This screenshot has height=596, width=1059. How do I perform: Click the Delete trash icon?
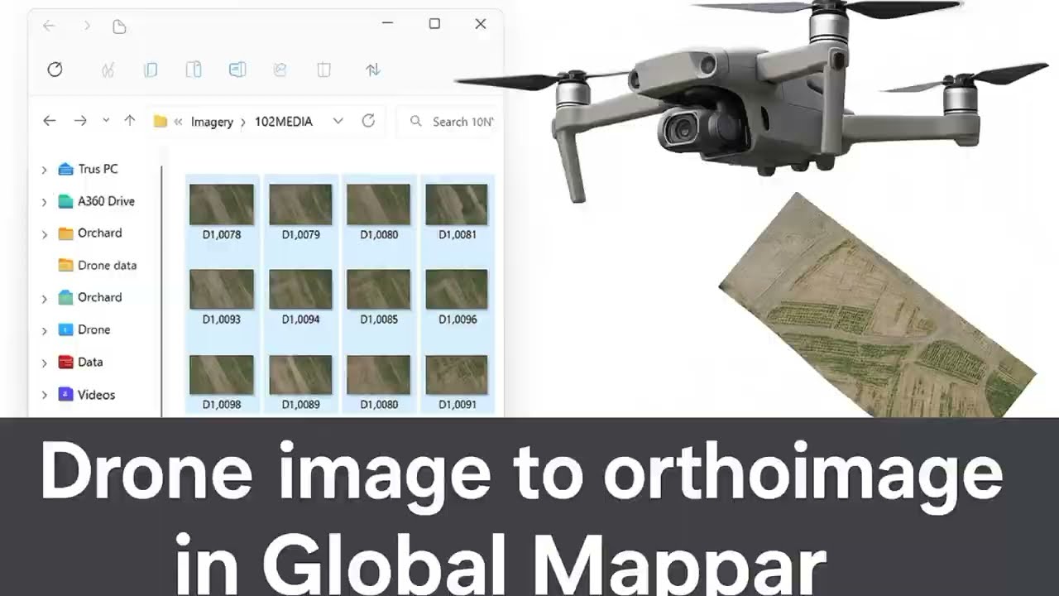[x=324, y=70]
